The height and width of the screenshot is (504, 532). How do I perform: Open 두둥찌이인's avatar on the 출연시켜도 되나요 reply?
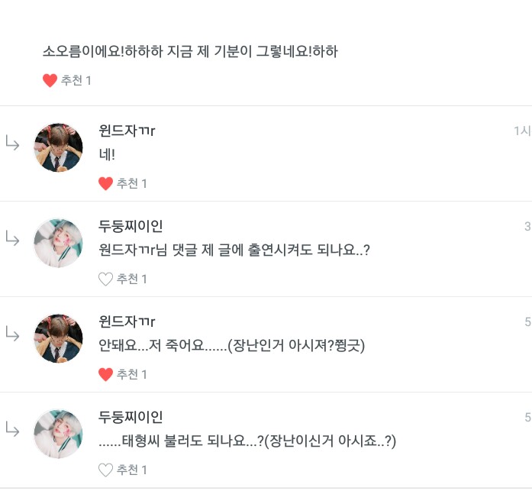[x=58, y=243]
